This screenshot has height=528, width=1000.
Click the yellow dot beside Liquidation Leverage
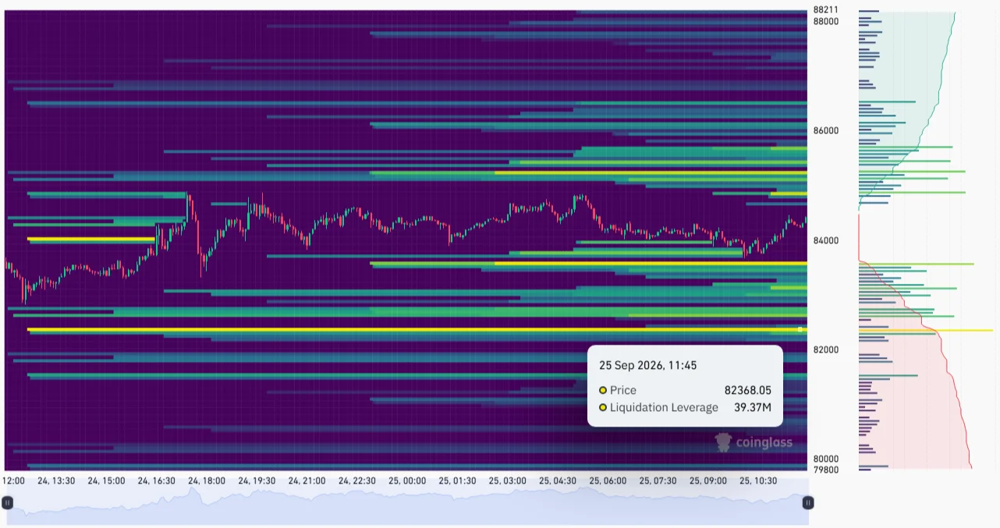tap(603, 407)
